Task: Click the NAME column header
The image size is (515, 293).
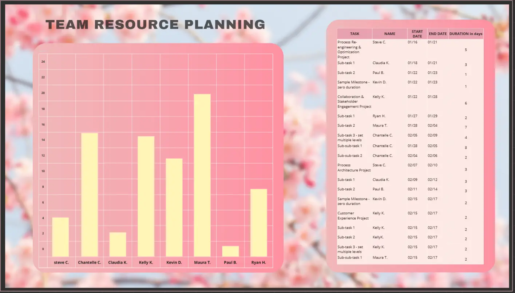Action: click(389, 33)
